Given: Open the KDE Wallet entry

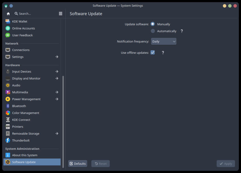Looking at the screenshot, I should (32, 21).
